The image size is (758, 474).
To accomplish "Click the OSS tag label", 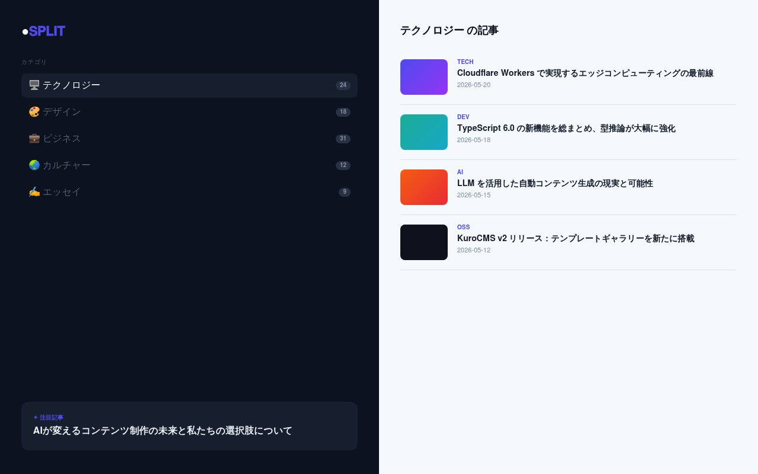I will (464, 227).
